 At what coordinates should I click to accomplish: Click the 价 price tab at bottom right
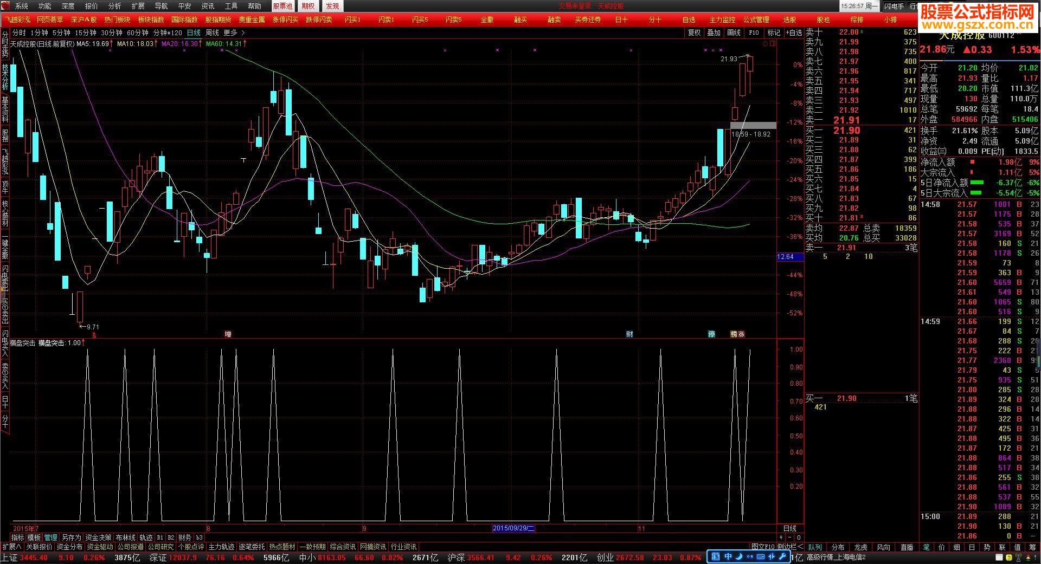[942, 547]
